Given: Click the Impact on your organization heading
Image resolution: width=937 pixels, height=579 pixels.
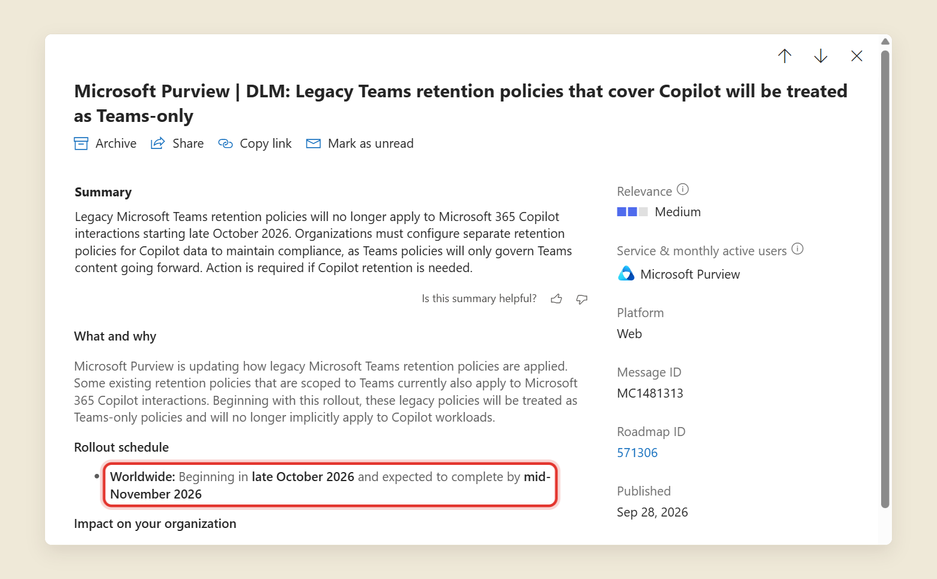Looking at the screenshot, I should [x=155, y=524].
